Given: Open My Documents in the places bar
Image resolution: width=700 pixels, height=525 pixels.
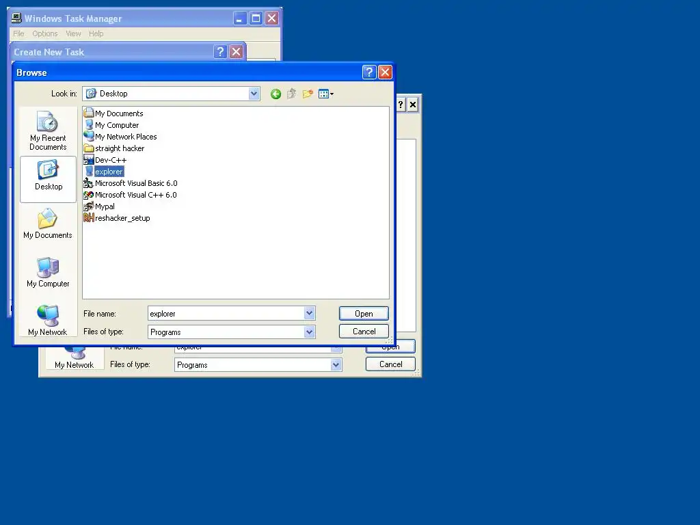Looking at the screenshot, I should (x=48, y=224).
